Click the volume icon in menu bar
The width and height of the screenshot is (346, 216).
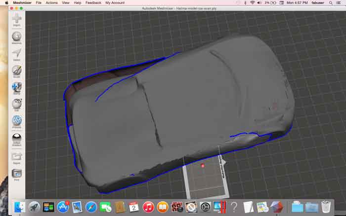tap(259, 2)
